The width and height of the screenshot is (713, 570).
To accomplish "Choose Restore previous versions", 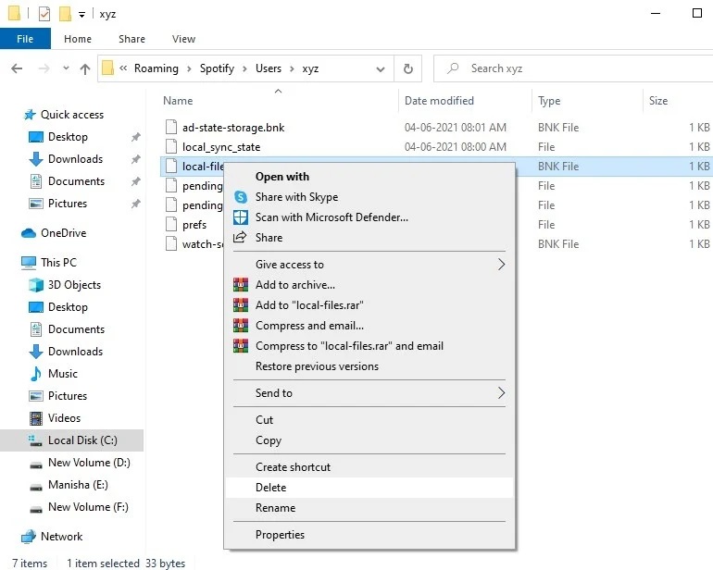I will tap(317, 366).
